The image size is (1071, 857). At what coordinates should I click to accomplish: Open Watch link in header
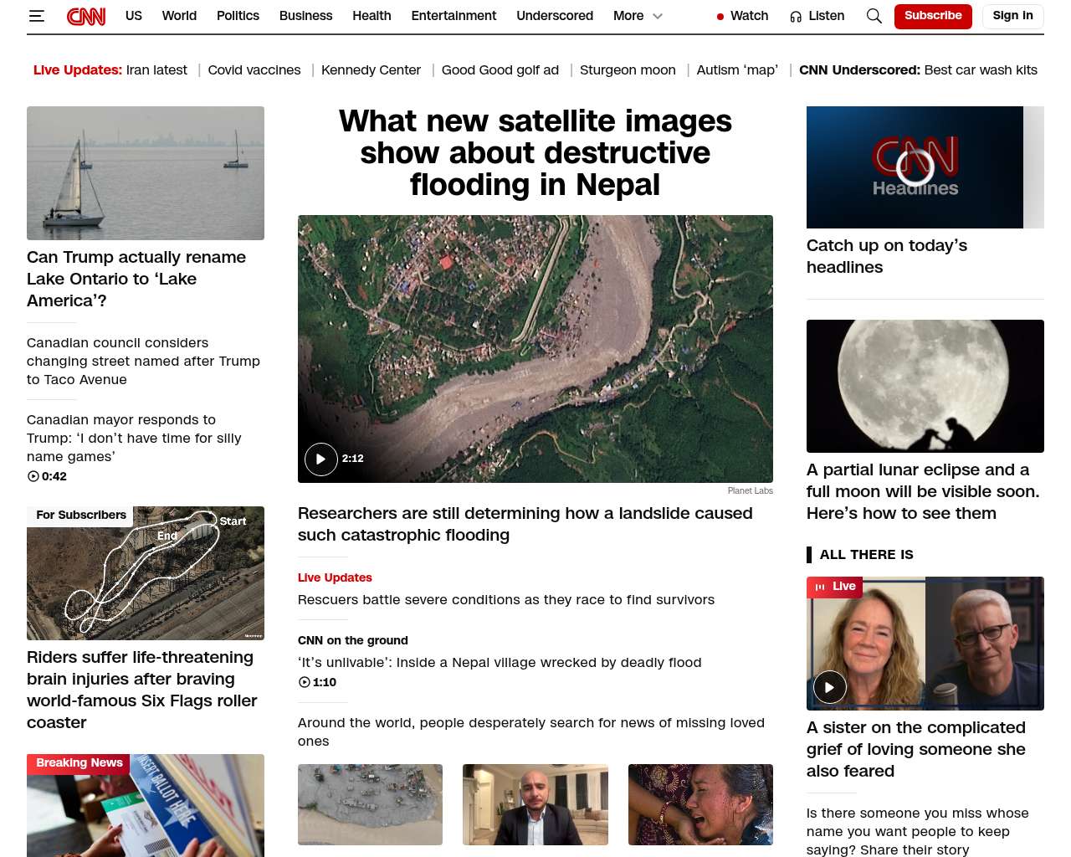pos(750,16)
